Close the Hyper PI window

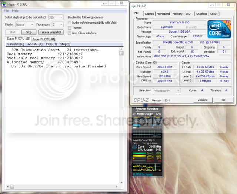pos(120,4)
